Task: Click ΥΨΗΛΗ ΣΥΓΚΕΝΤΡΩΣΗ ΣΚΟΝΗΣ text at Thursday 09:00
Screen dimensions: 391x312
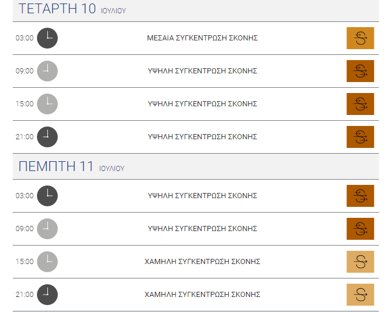Action: 202,228
